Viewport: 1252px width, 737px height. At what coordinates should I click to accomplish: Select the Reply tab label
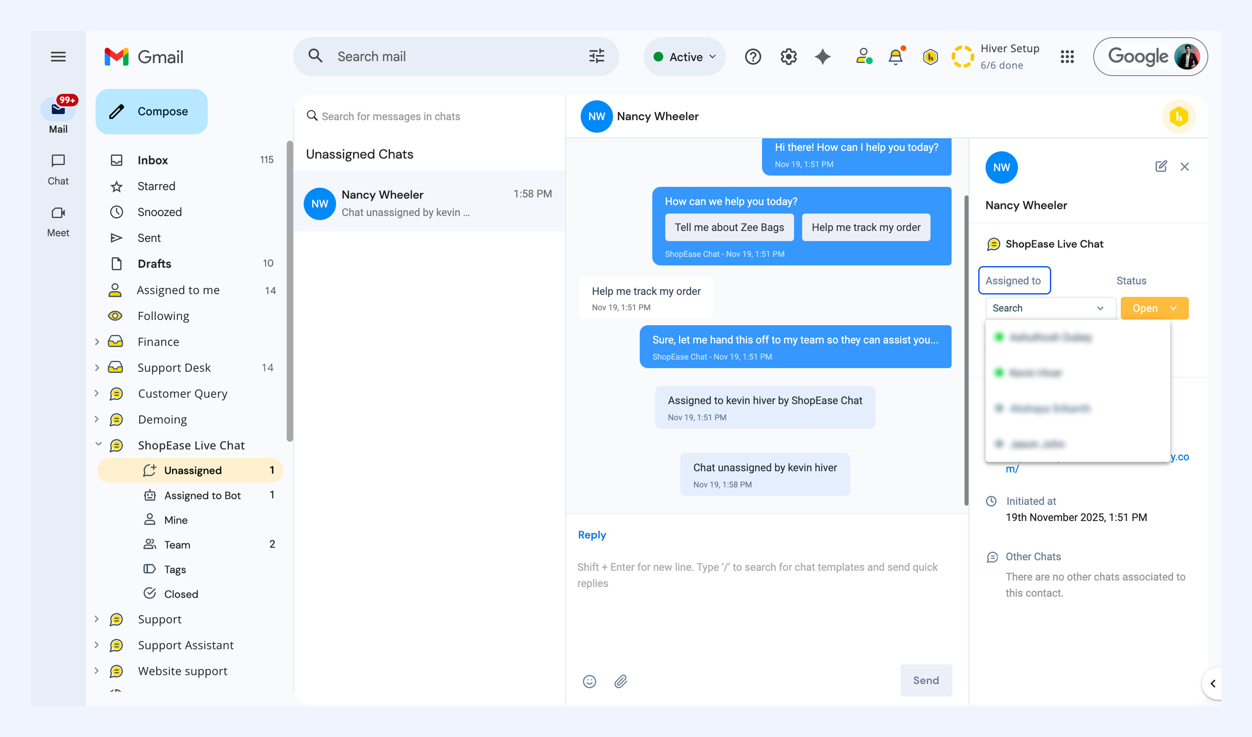[592, 535]
